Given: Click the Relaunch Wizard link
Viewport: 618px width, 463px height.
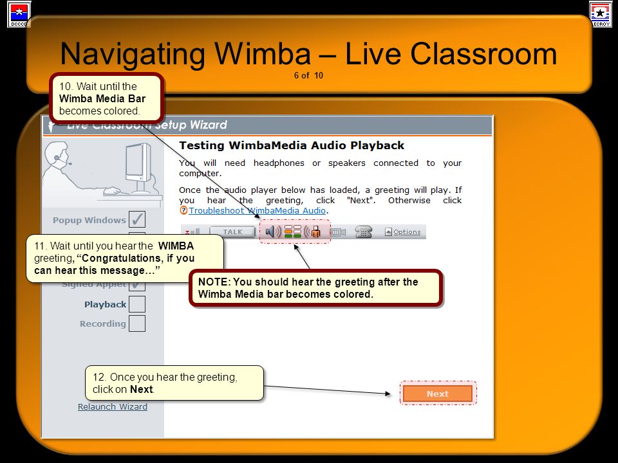Looking at the screenshot, I should tap(112, 406).
